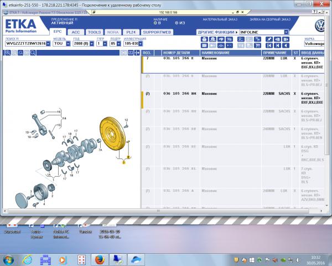Switch to the EPC tab

pos(58,32)
